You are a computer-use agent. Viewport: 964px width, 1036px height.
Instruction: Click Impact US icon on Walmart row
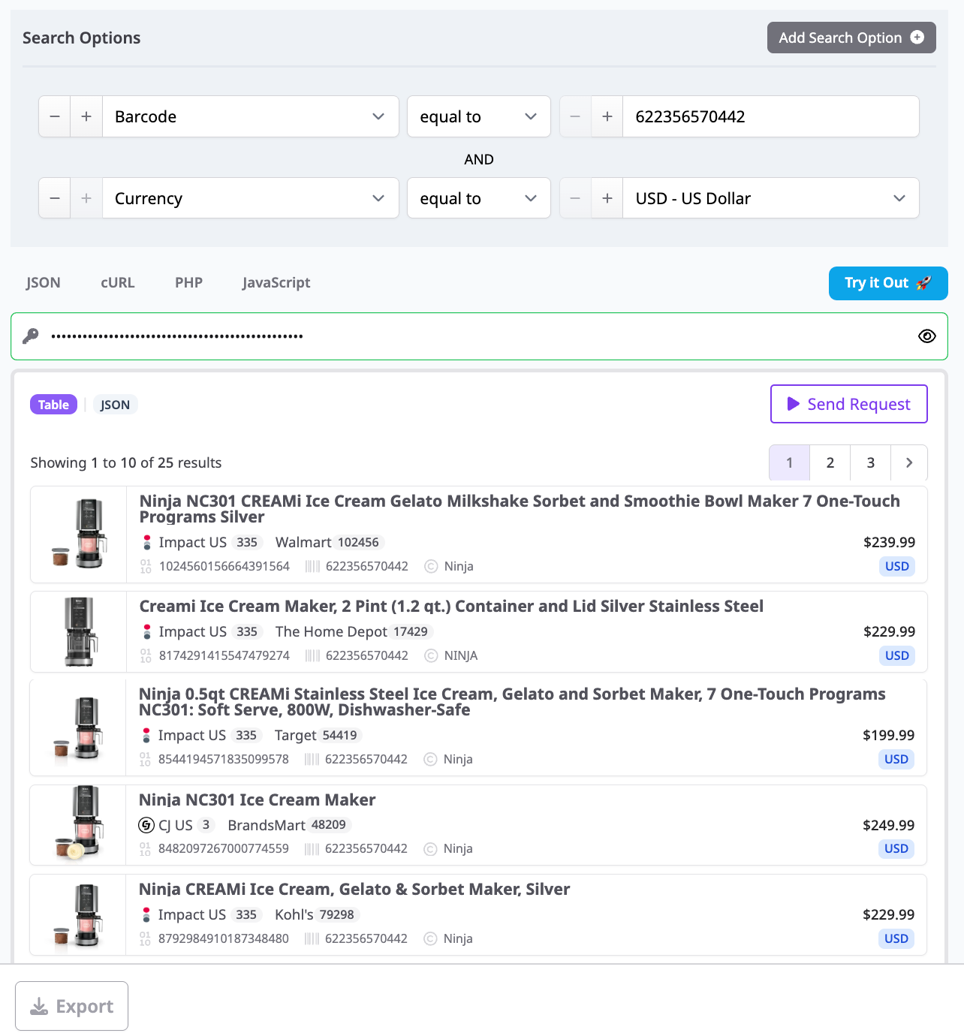pyautogui.click(x=147, y=542)
